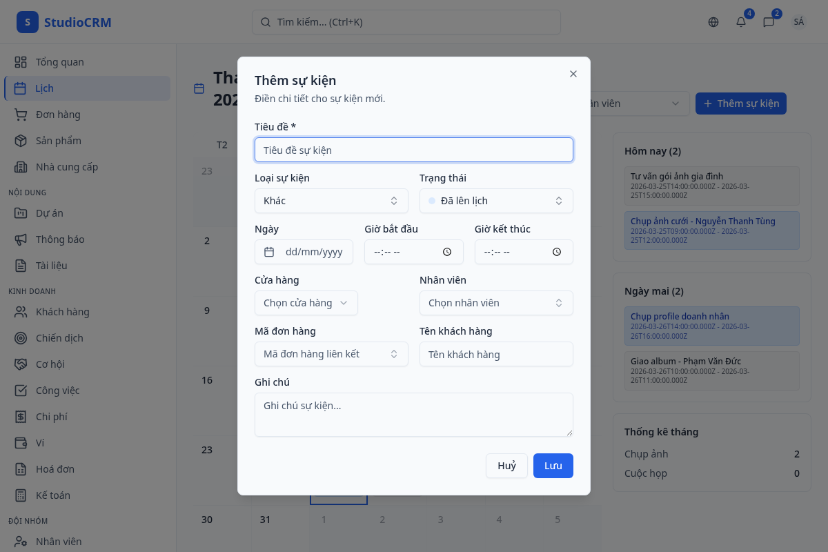
Task: Open Mã đơn hàng liên kết dropdown
Action: click(x=331, y=354)
